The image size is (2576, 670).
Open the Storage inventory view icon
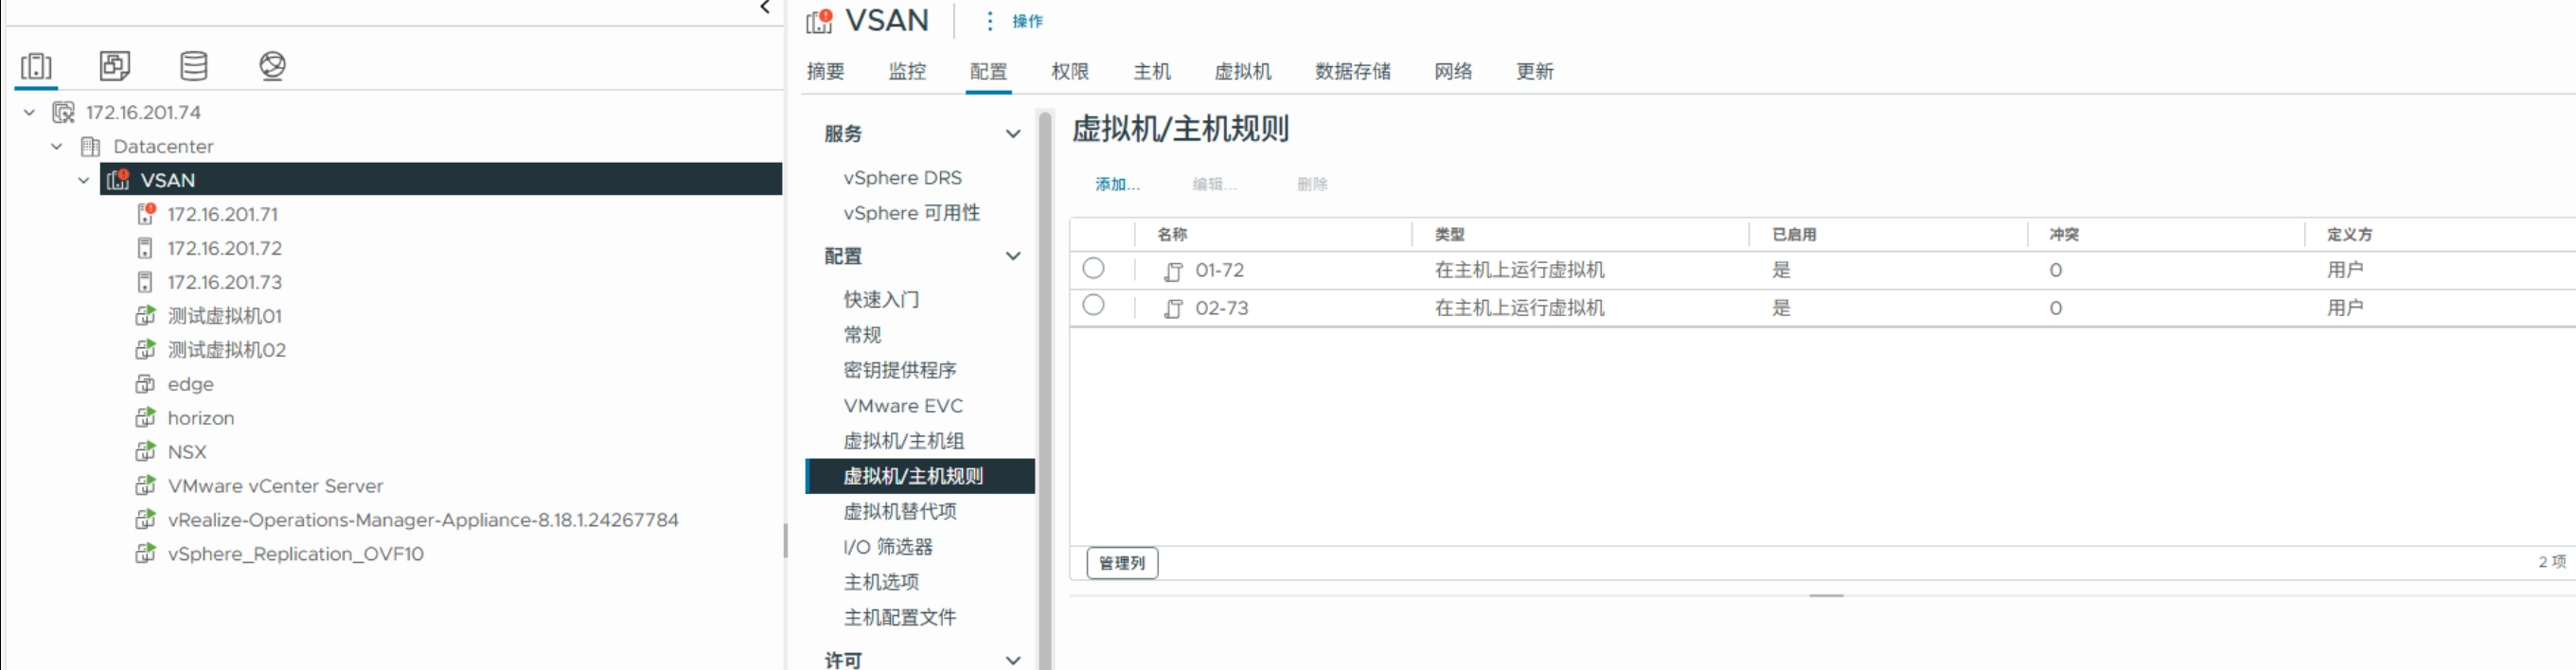tap(194, 66)
